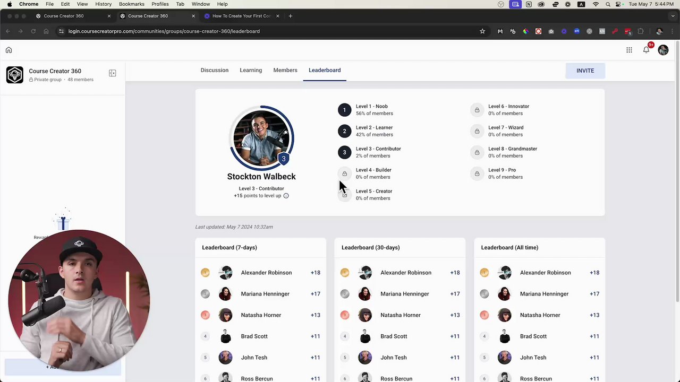This screenshot has width=680, height=382.
Task: Select the Leaderboard tab
Action: pyautogui.click(x=325, y=70)
